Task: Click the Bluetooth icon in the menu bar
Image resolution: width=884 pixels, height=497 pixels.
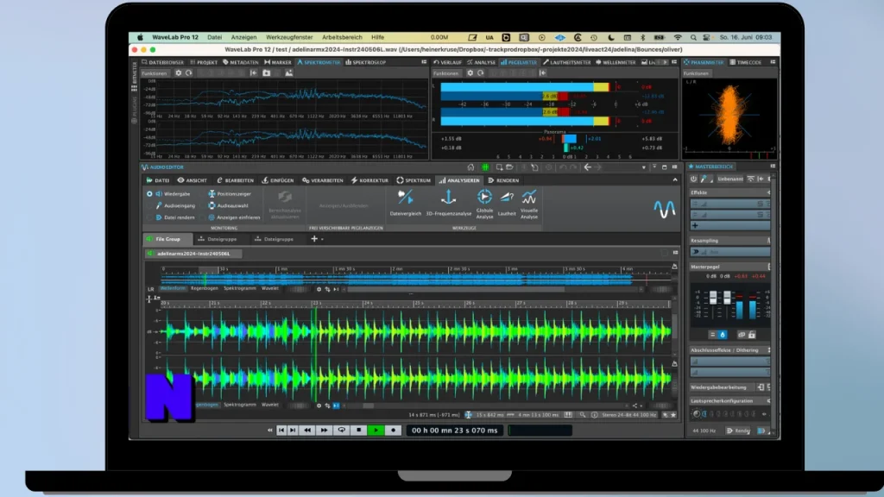Action: 642,38
